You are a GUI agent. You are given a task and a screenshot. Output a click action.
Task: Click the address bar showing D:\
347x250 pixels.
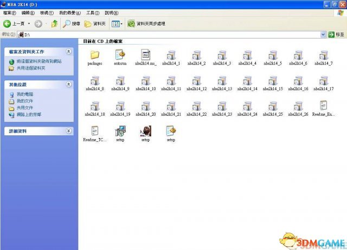(x=169, y=34)
